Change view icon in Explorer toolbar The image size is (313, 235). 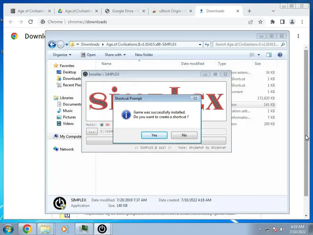tap(252, 55)
